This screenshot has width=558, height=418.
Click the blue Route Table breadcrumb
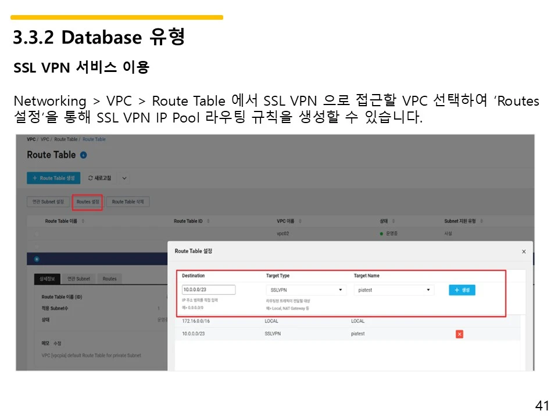pos(94,139)
